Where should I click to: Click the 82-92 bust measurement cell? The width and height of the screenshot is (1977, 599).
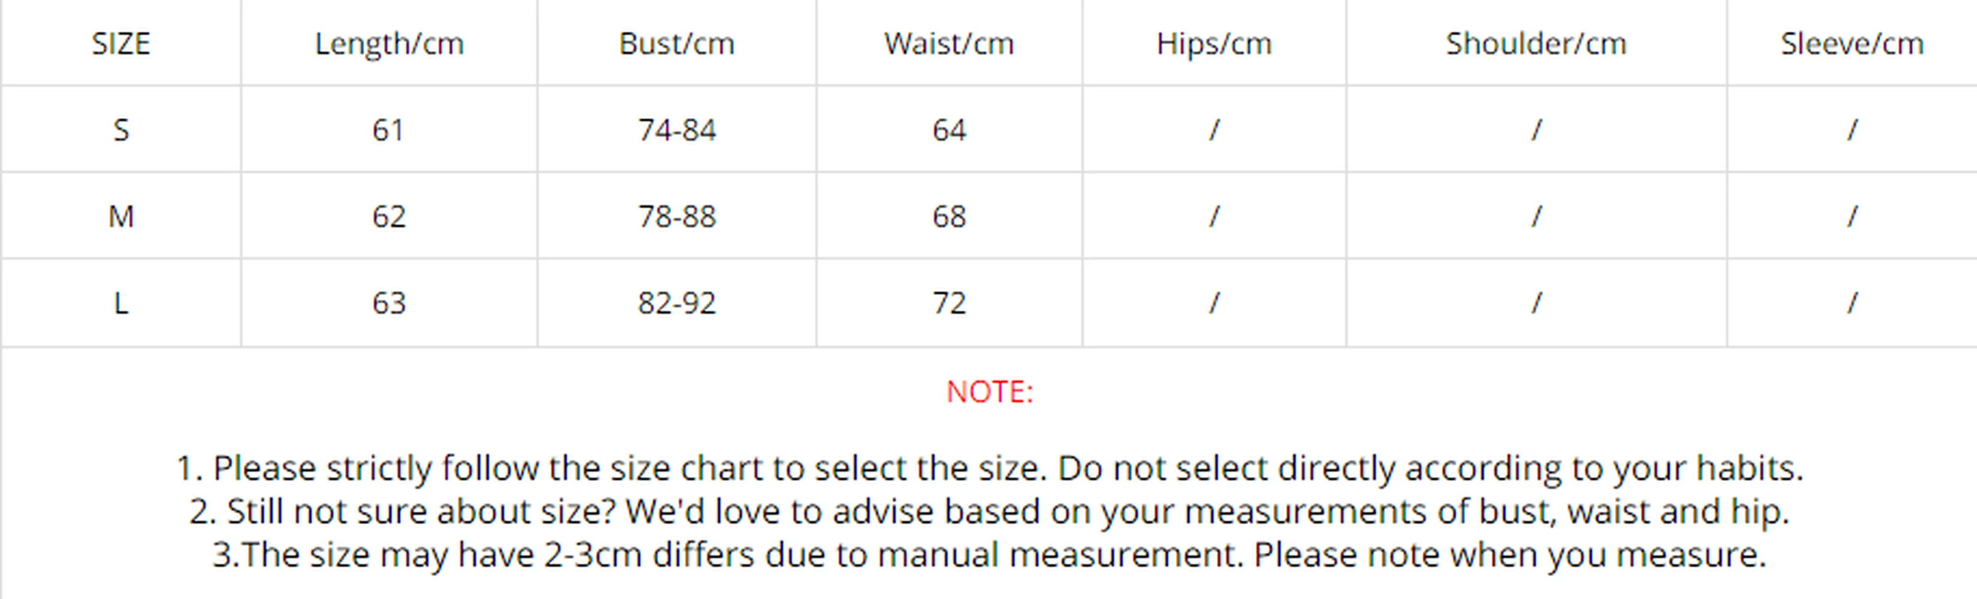coord(676,303)
